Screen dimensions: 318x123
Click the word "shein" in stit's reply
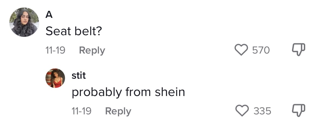pyautogui.click(x=170, y=92)
